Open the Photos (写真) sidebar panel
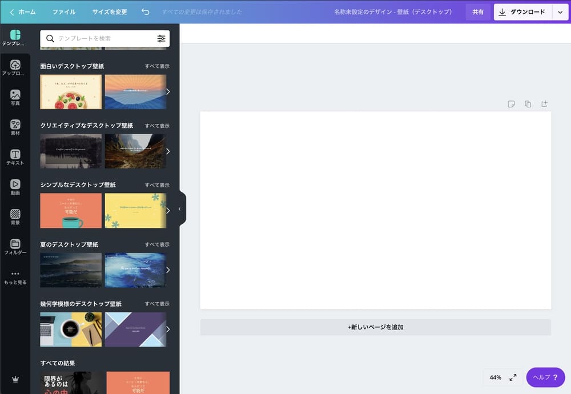This screenshot has height=394, width=571. (15, 98)
